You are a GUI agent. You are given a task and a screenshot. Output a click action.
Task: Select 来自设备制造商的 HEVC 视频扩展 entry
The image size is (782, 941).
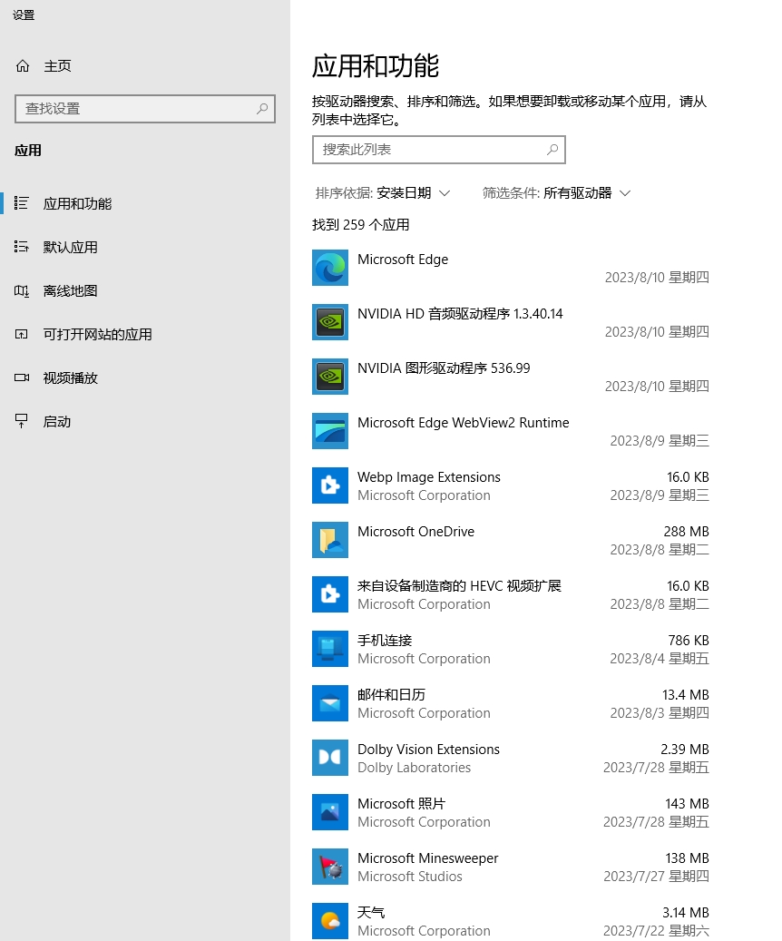460,585
